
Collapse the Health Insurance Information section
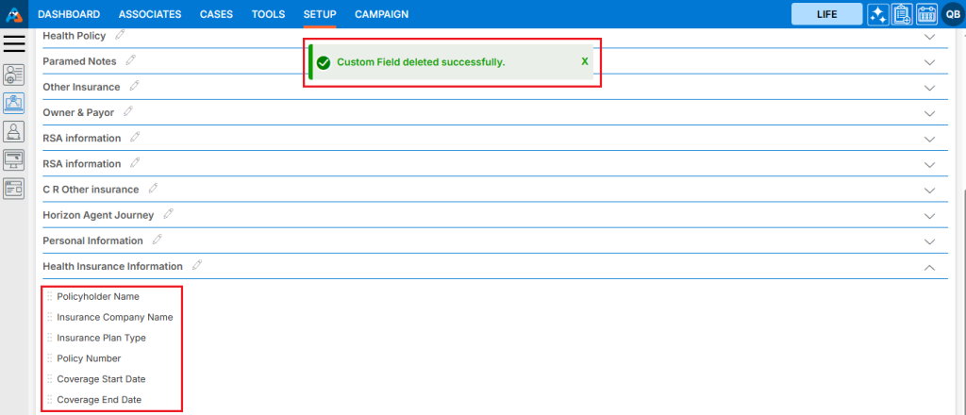[x=929, y=267]
